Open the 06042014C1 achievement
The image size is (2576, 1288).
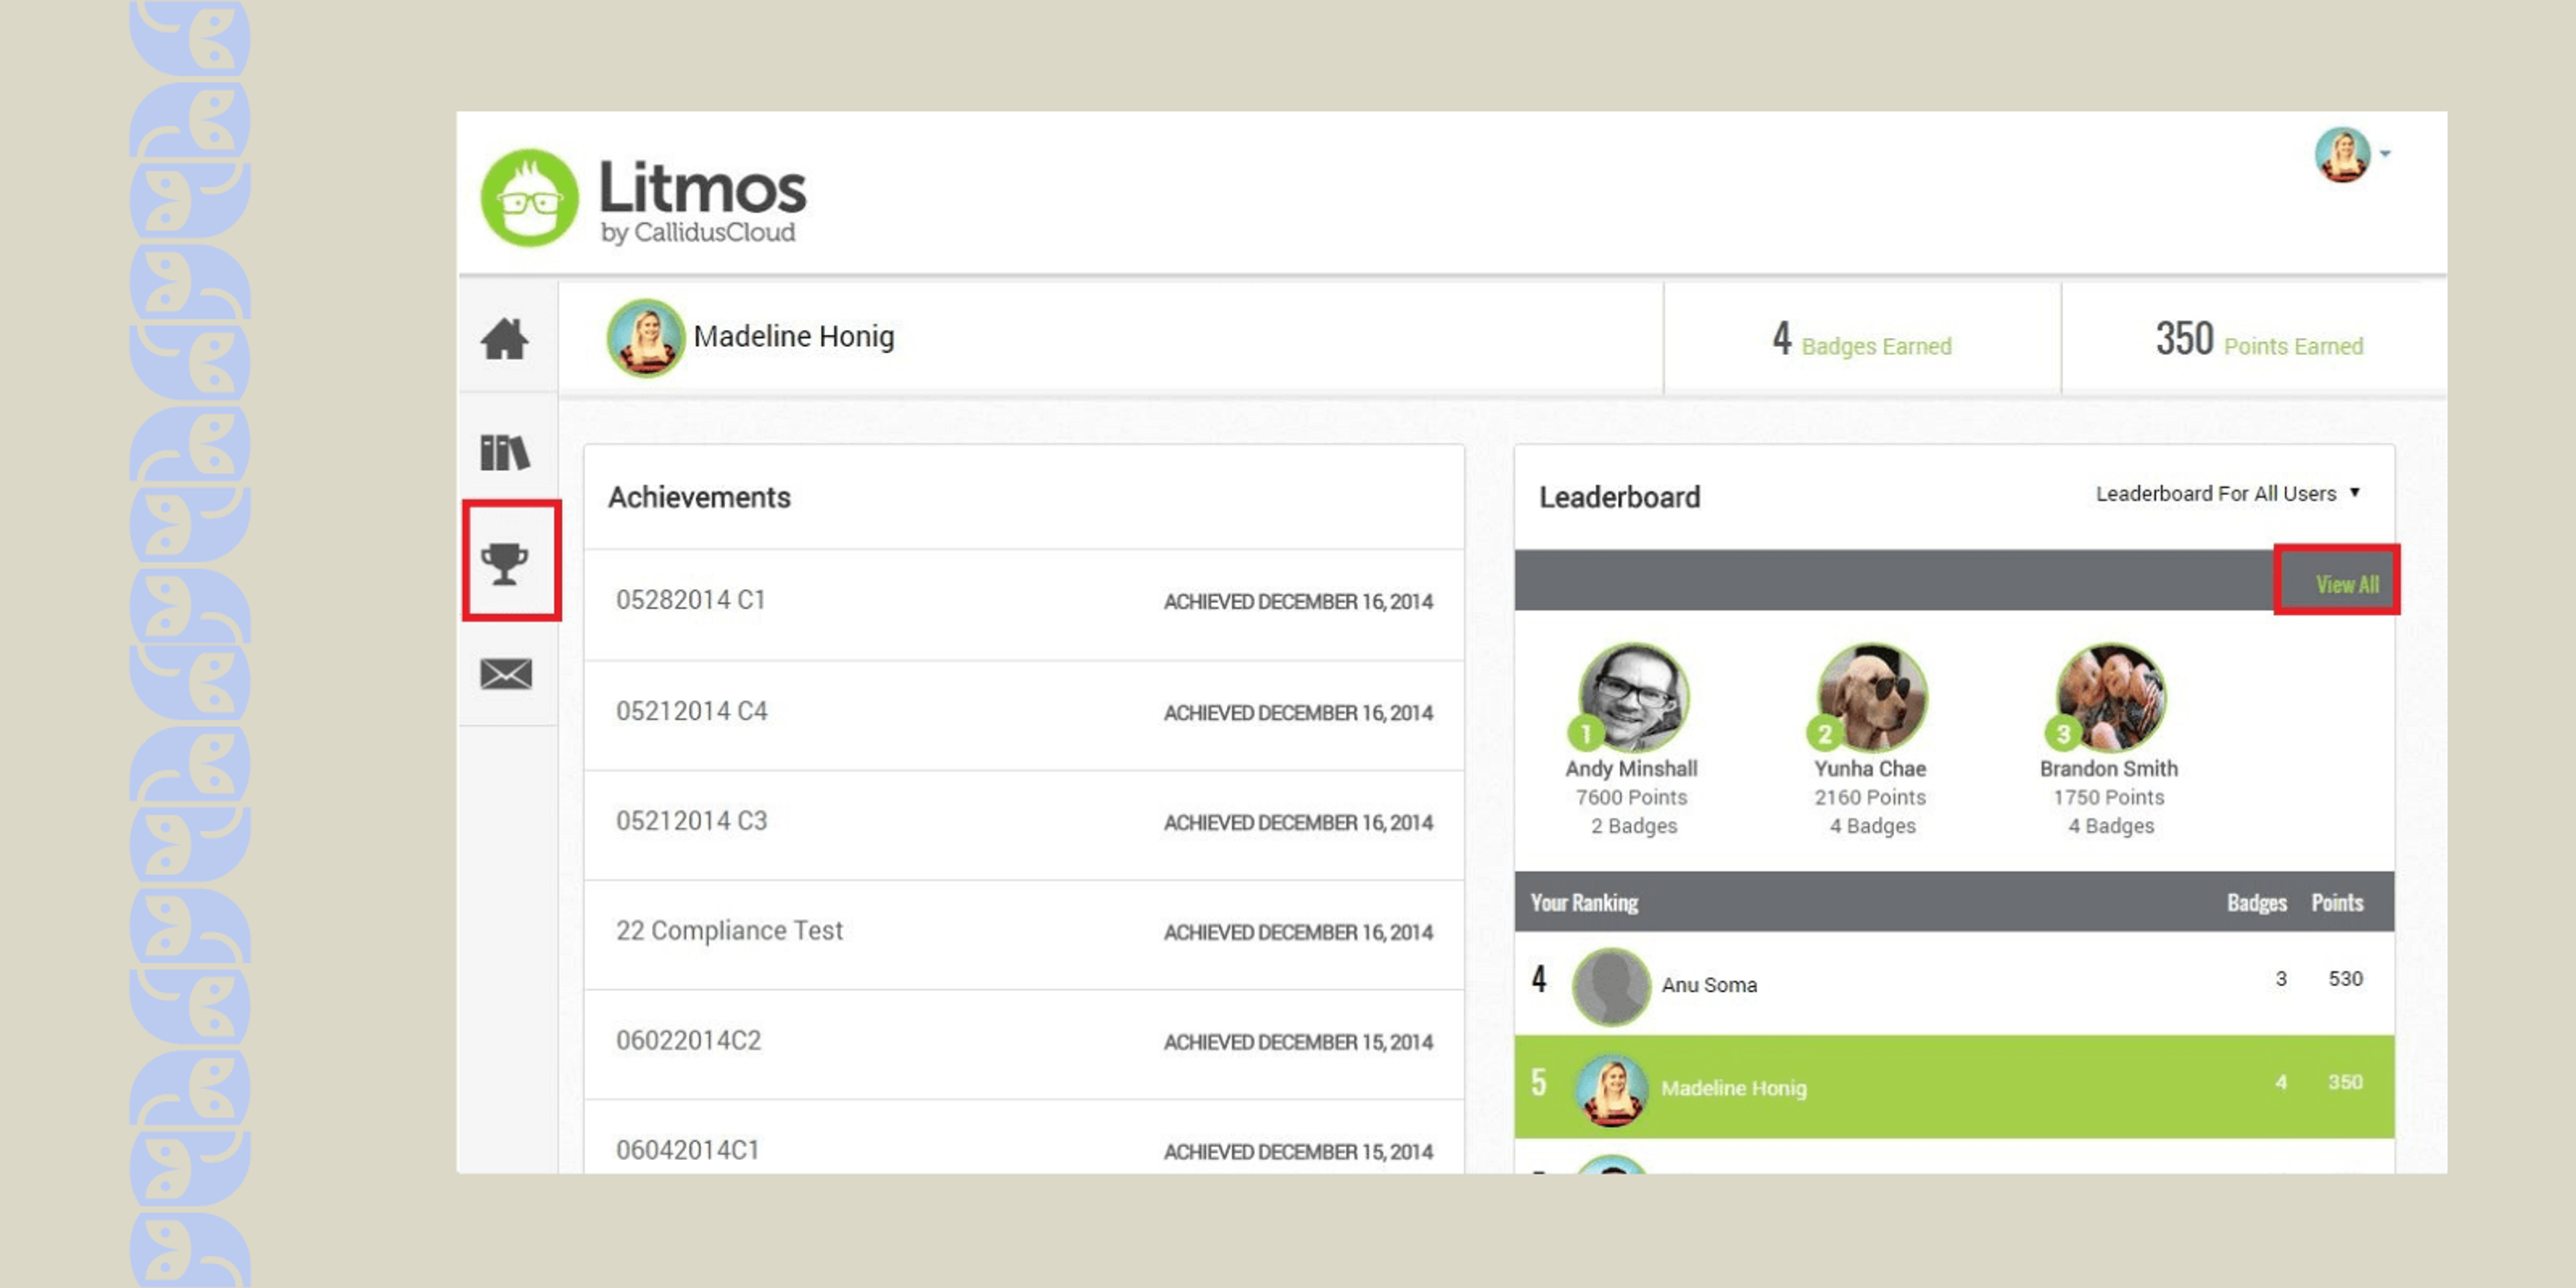click(x=1024, y=1138)
